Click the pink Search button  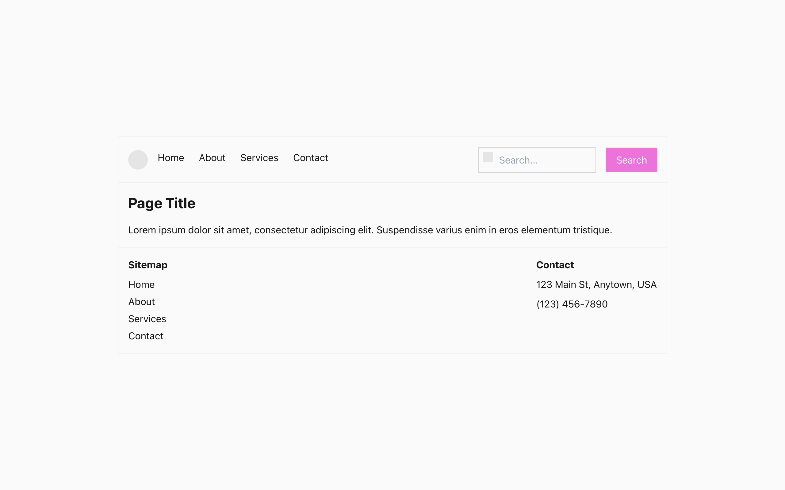(x=631, y=160)
